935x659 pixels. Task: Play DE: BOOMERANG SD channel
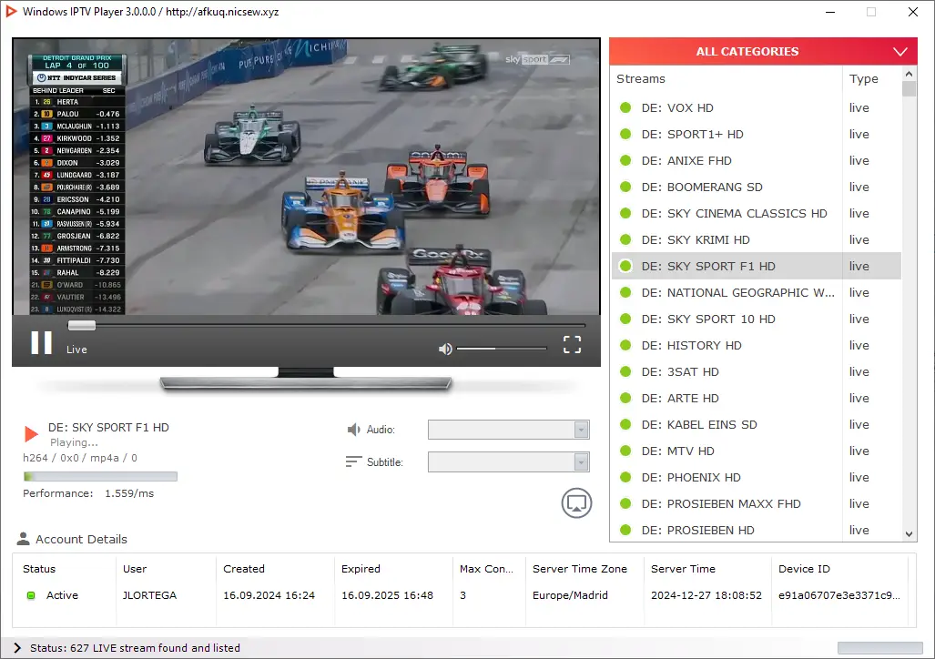click(757, 187)
